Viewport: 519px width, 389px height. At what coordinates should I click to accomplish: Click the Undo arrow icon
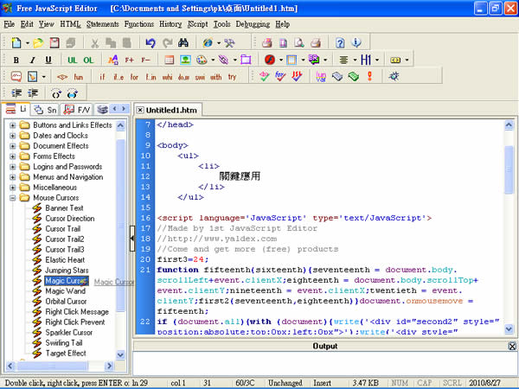coord(151,42)
